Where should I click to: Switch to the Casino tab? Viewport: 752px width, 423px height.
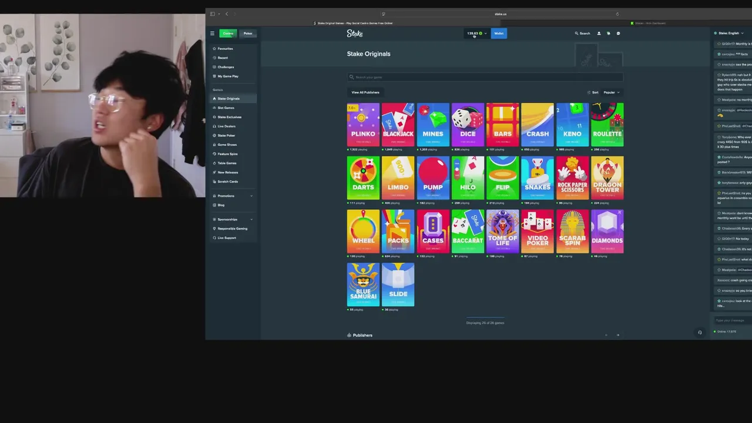[228, 33]
